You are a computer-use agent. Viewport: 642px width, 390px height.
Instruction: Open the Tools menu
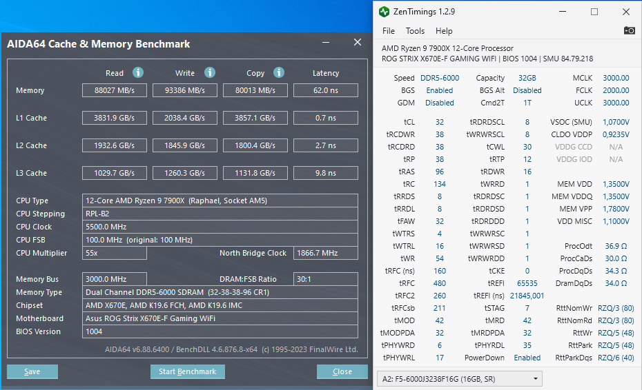tap(415, 31)
